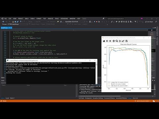Pause debugging with Break All button
This screenshot has height=119, width=159.
[94, 22]
